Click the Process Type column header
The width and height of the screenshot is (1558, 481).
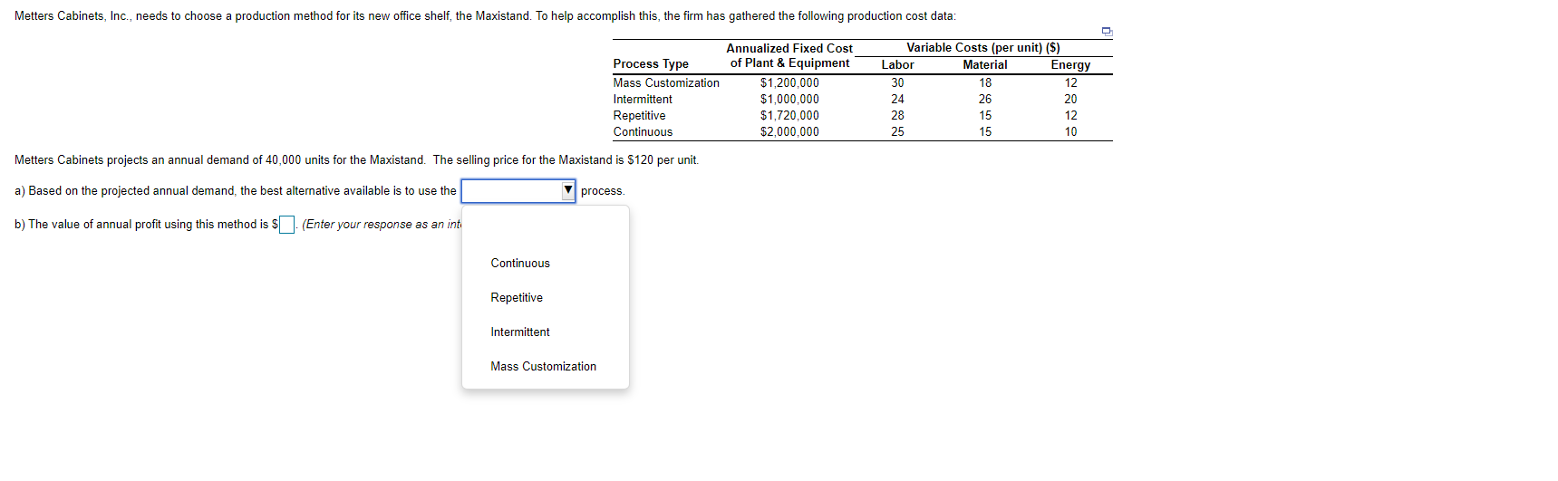pyautogui.click(x=651, y=63)
